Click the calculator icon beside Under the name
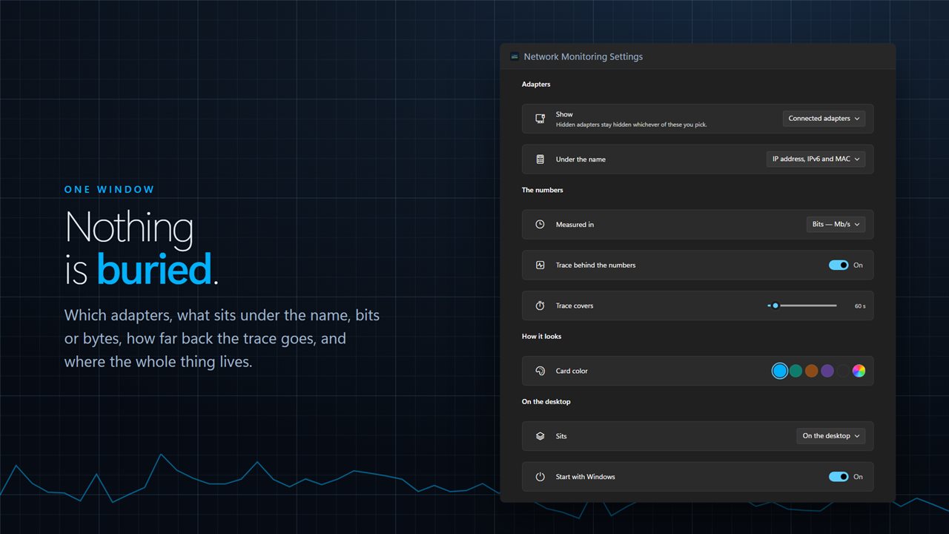 click(540, 159)
